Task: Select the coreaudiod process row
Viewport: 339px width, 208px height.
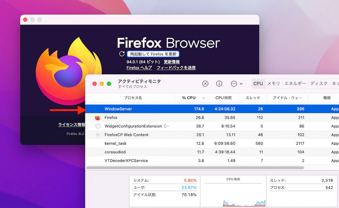Action: (212, 152)
